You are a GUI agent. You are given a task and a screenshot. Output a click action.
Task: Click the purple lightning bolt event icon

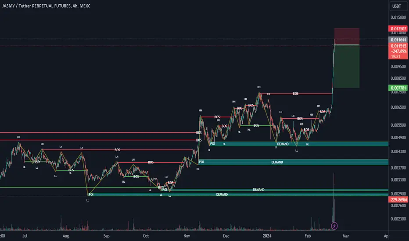point(334,226)
